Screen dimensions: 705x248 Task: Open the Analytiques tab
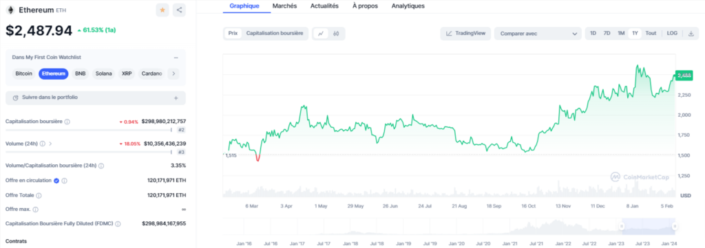pos(408,6)
